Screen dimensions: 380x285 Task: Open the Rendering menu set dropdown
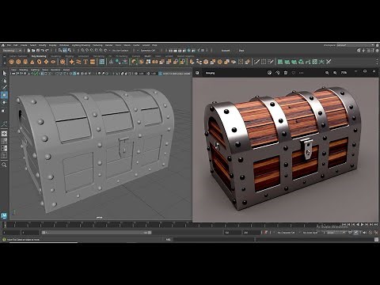click(12, 50)
